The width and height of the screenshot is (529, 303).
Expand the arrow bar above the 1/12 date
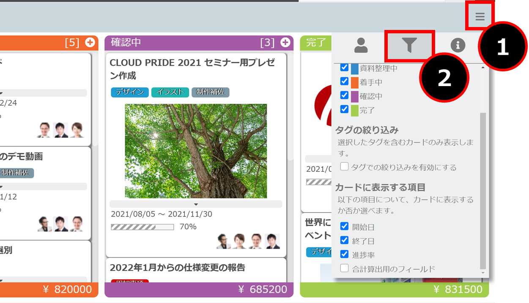(x=44, y=187)
